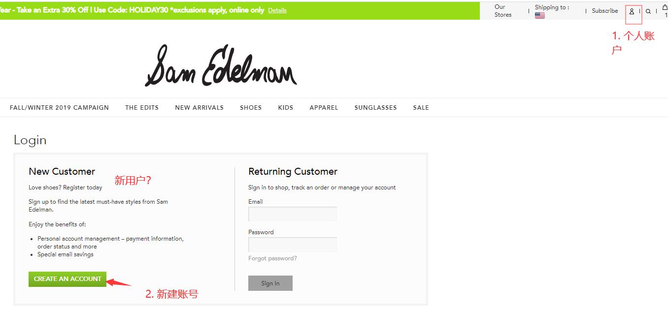Open The Edits menu
This screenshot has height=310, width=668.
point(142,108)
